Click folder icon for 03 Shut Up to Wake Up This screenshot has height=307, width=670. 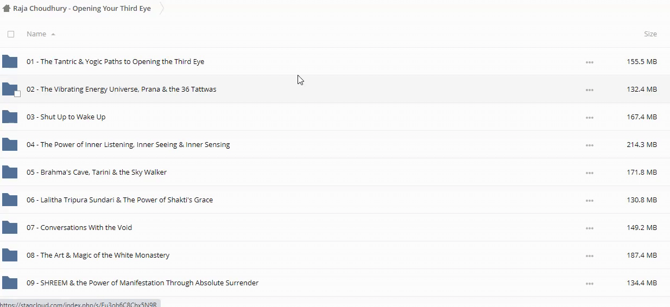pos(10,117)
